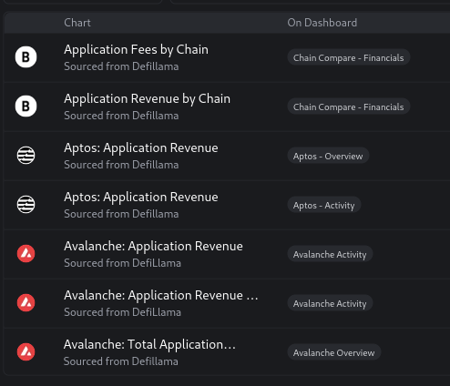Click 'Sourced from DefiLlama' under the truncated 'Application Revenue …' title
Image resolution: width=450 pixels, height=386 pixels.
[122, 312]
